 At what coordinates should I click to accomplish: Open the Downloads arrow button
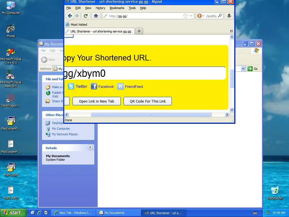coord(229,16)
